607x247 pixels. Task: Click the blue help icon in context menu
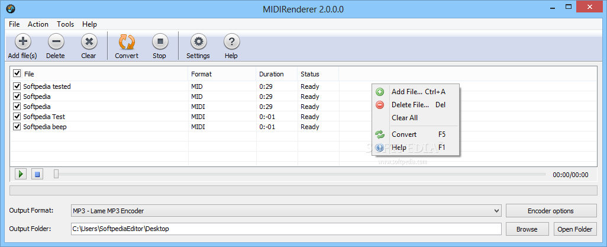coord(380,147)
